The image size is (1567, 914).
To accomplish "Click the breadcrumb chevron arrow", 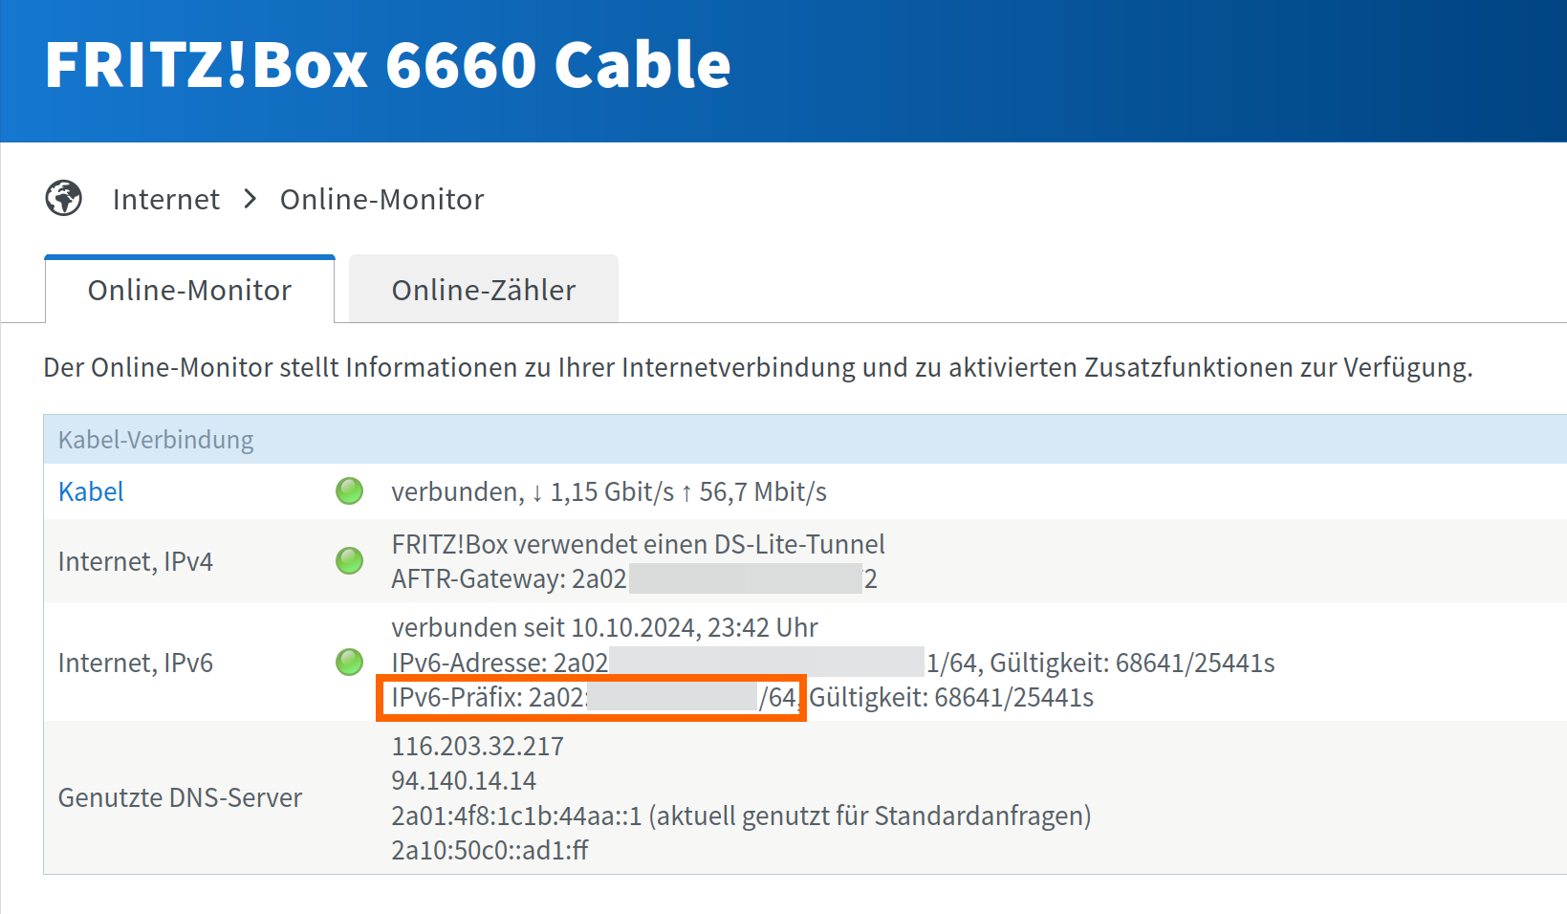I will click(250, 199).
